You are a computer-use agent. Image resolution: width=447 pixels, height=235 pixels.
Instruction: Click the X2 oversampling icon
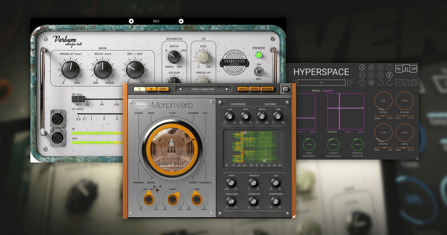click(371, 75)
